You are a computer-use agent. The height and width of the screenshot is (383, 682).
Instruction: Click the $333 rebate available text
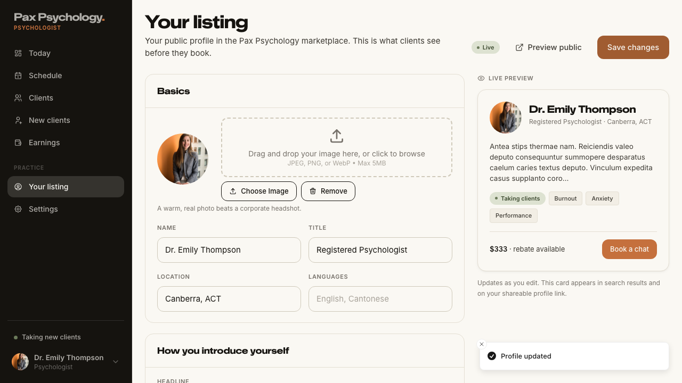(x=527, y=249)
